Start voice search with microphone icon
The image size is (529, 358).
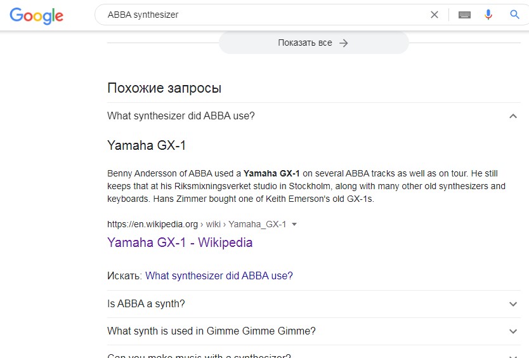pos(488,15)
